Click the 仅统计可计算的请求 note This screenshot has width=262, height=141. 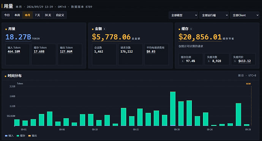click(191, 46)
